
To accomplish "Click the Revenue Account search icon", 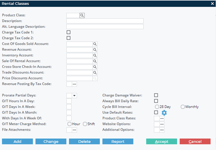I will coord(95,50).
